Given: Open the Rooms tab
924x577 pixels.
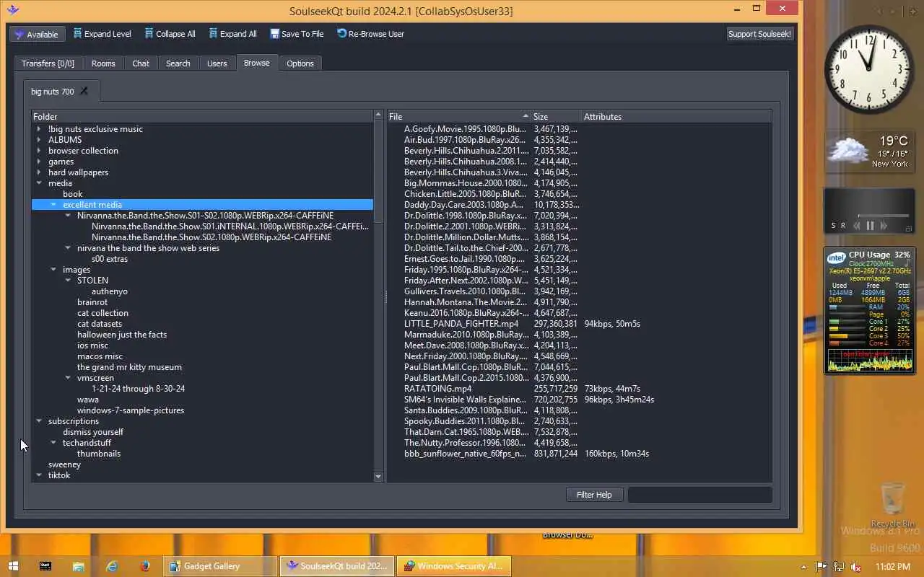Looking at the screenshot, I should click(103, 63).
